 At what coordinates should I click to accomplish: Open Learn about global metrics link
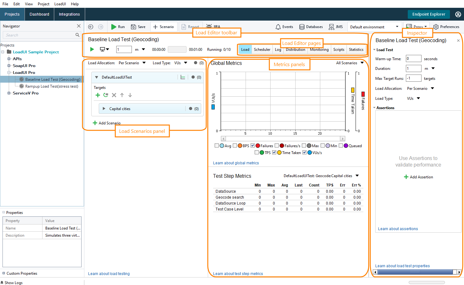tap(236, 163)
